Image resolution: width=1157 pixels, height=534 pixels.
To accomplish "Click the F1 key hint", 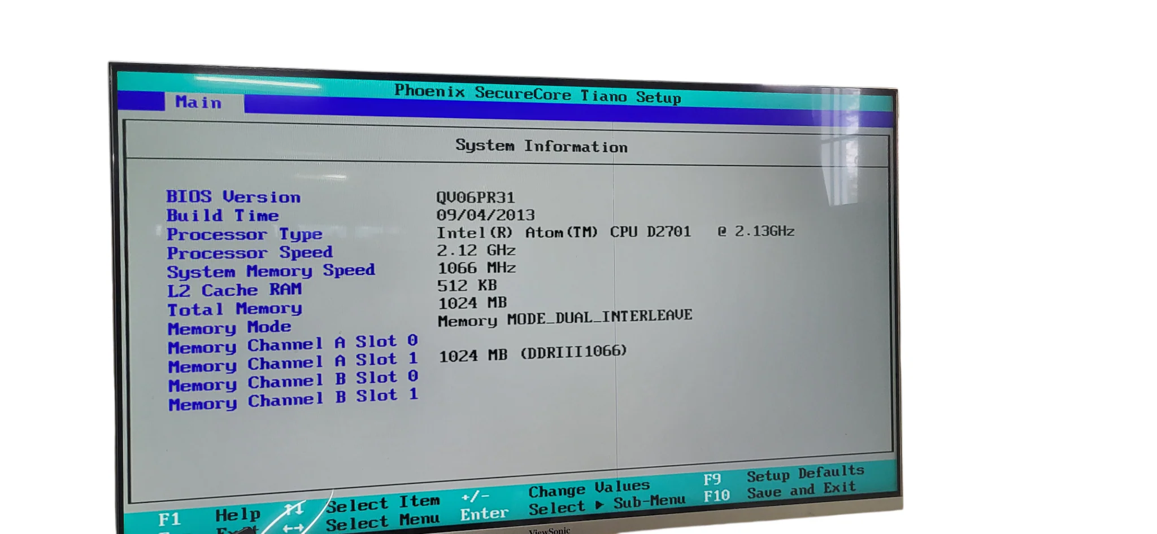I will 169,519.
